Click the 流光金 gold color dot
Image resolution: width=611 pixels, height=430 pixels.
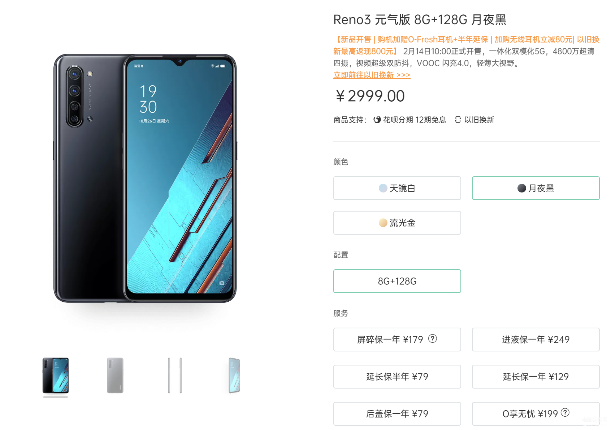pyautogui.click(x=383, y=223)
